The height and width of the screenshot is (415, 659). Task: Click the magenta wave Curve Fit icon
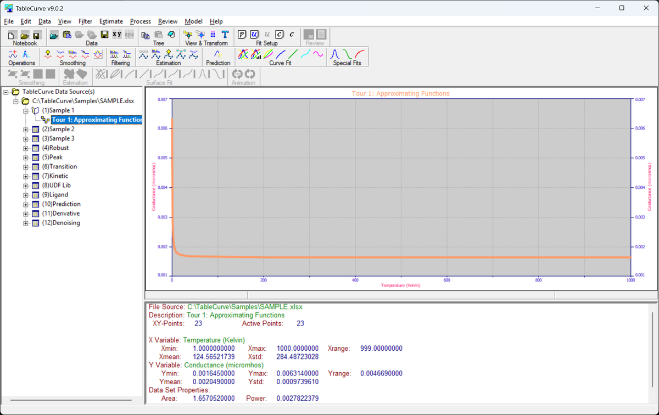pos(319,54)
